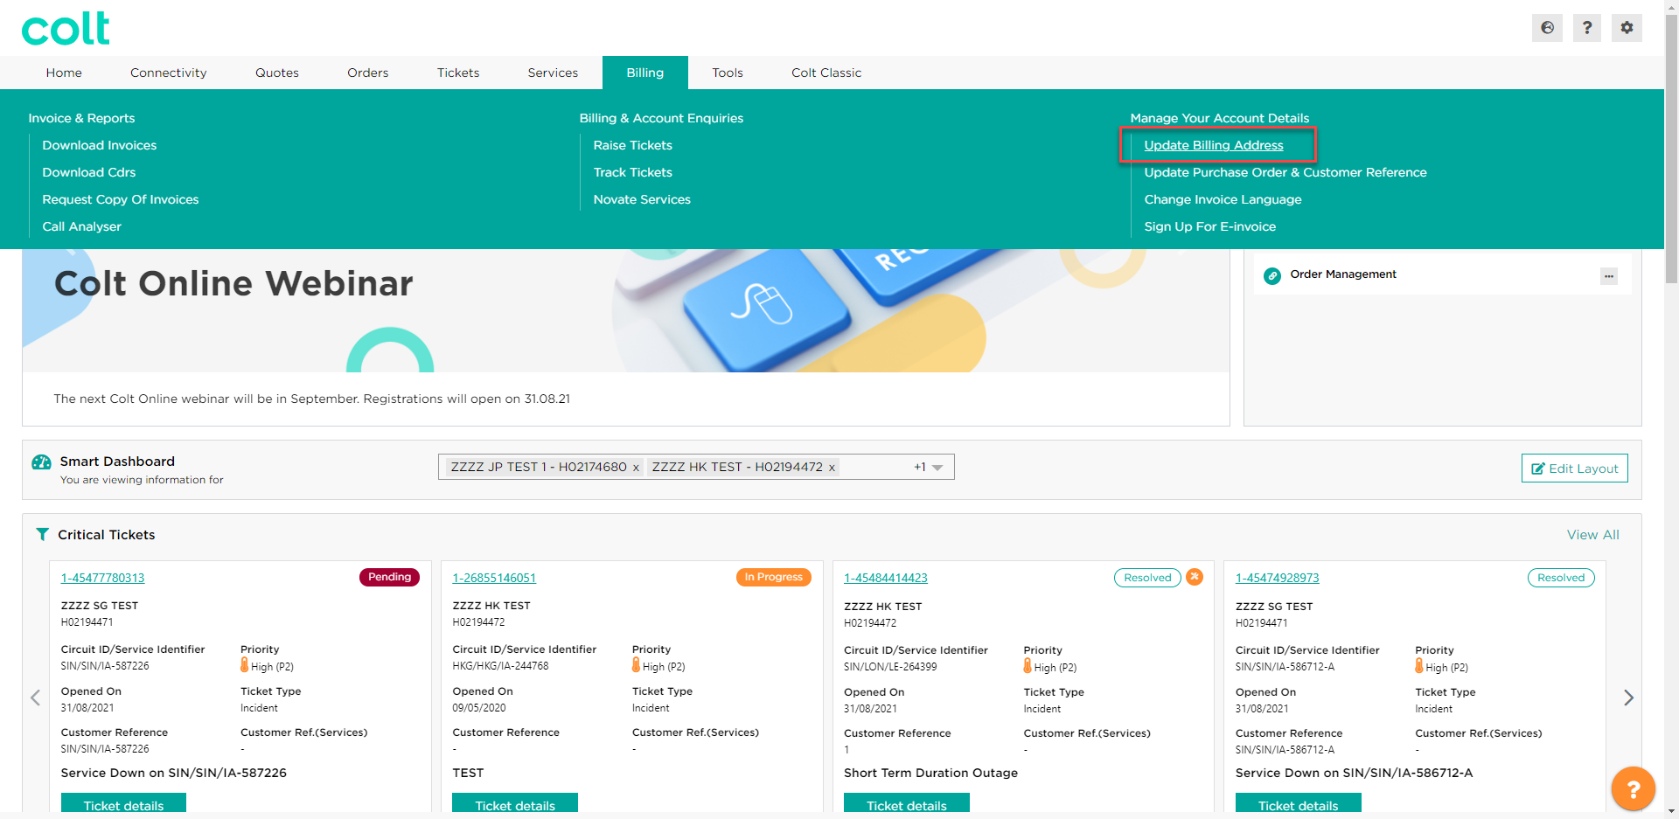Click the Edit Layout button
Screen dimensions: 1679x819
(1574, 468)
